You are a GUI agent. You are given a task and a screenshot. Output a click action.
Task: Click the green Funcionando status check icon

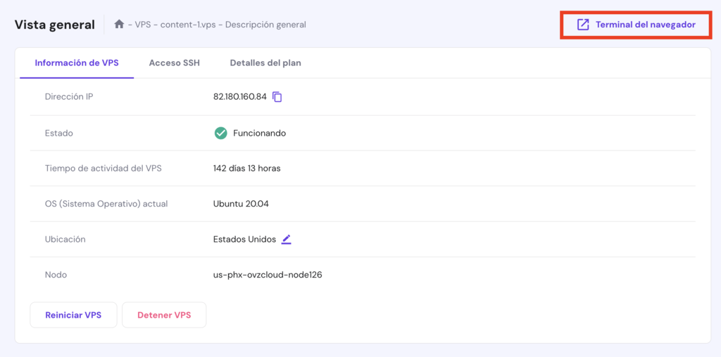pyautogui.click(x=220, y=133)
